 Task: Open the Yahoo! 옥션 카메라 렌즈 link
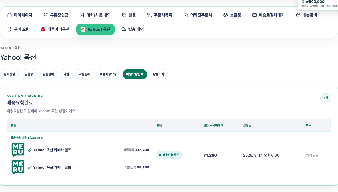(52, 150)
